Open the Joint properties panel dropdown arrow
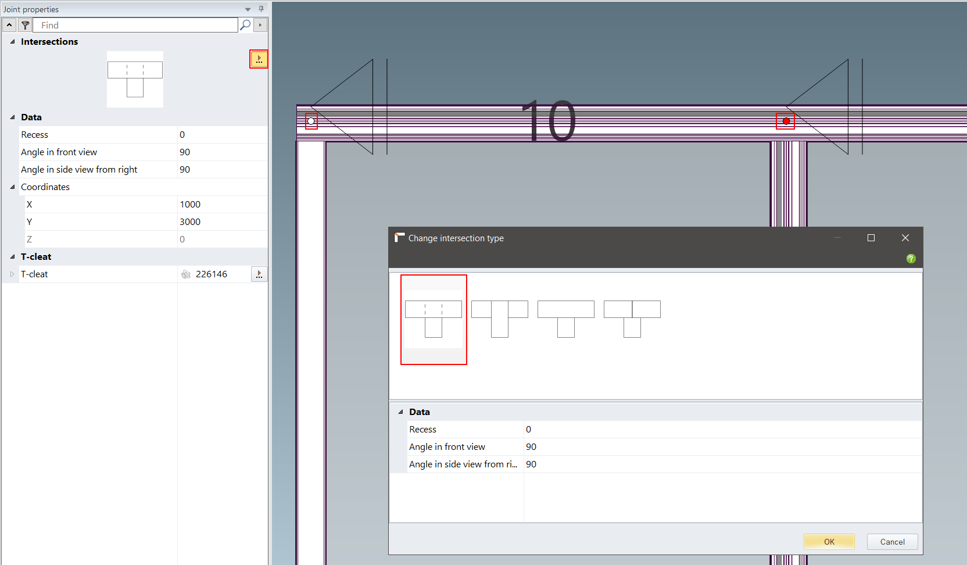 [248, 9]
